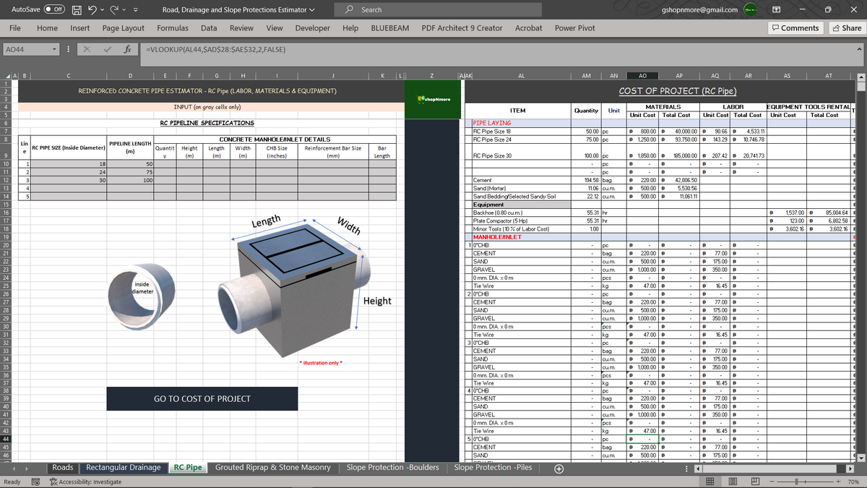
Task: Click the 70% zoom level
Action: coord(853,481)
